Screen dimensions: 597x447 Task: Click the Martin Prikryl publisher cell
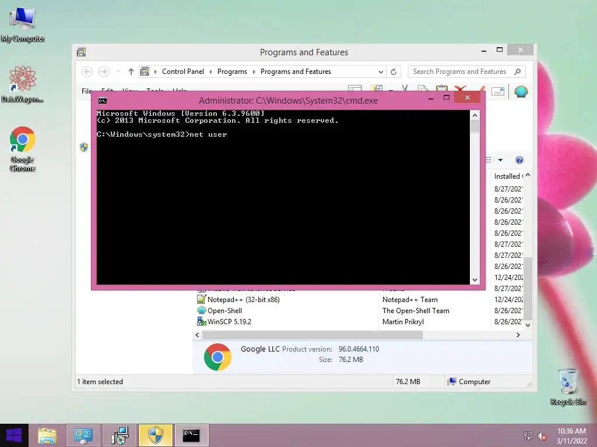[403, 321]
